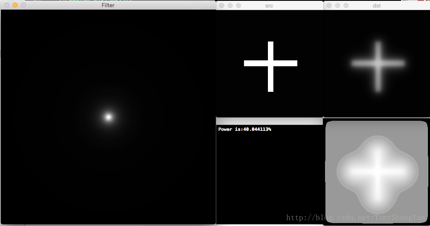Close the Filter window
Image resolution: width=430 pixels, height=226 pixels.
(7, 5)
